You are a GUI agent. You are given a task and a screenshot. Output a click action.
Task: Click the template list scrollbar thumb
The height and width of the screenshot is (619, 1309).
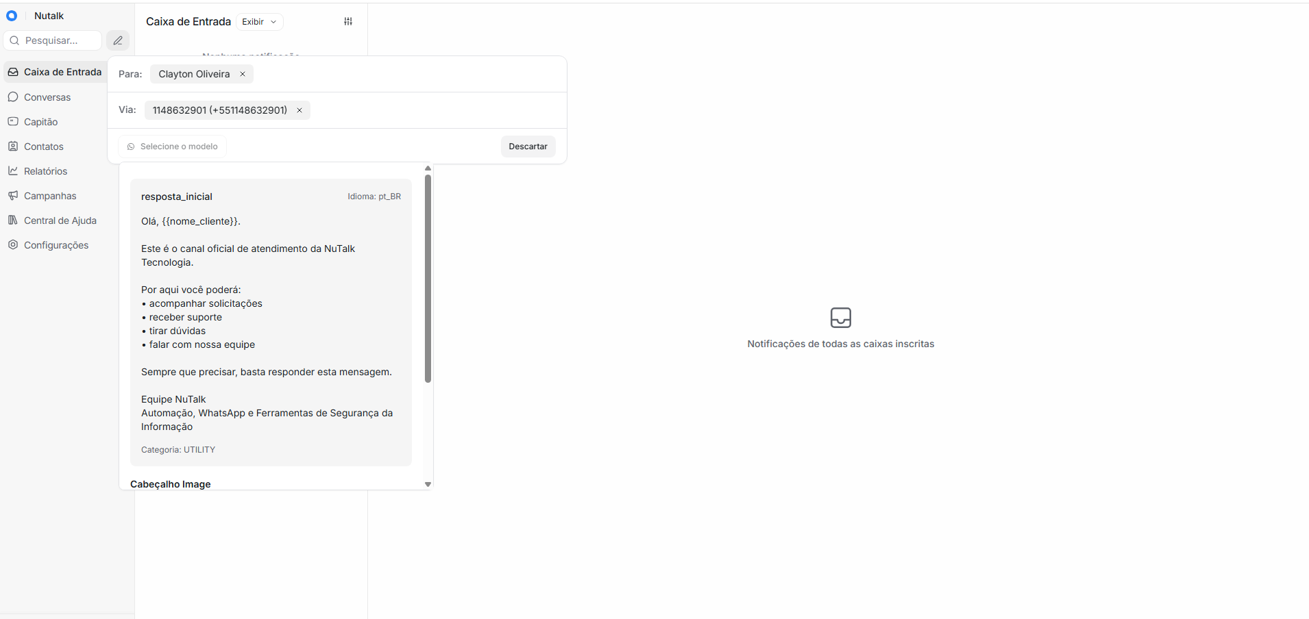pos(428,279)
